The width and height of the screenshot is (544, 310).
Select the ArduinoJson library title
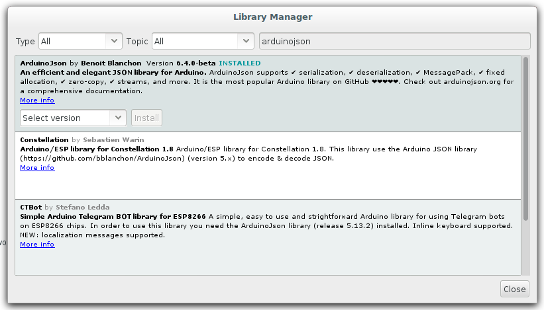pos(43,63)
